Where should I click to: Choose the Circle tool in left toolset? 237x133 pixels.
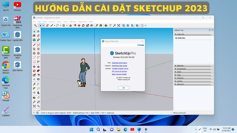34,53
